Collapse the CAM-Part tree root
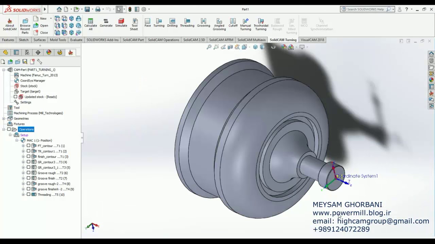435x244 pixels. (x=3, y=70)
